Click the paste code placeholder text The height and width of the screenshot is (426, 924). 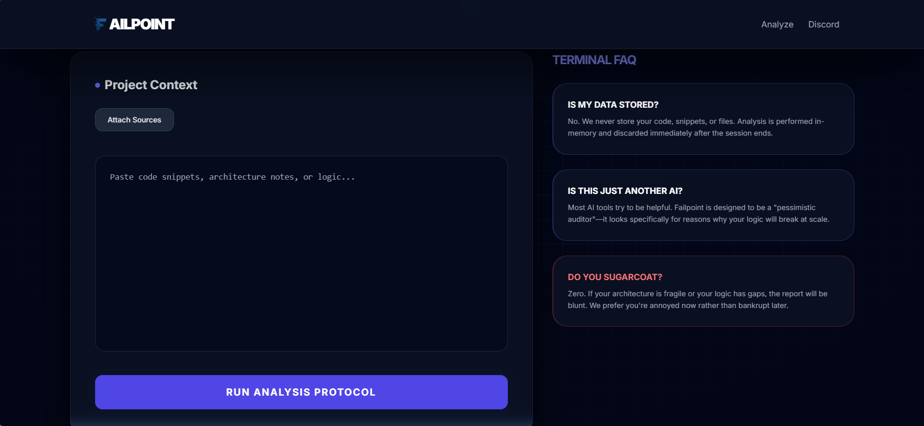(232, 177)
